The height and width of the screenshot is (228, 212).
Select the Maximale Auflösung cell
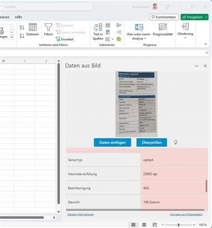(x=103, y=174)
